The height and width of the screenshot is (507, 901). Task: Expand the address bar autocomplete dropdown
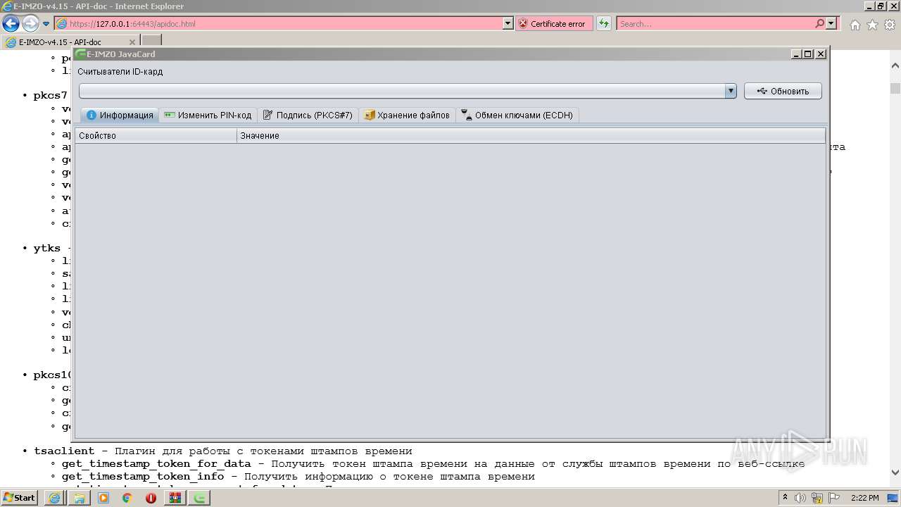(508, 24)
